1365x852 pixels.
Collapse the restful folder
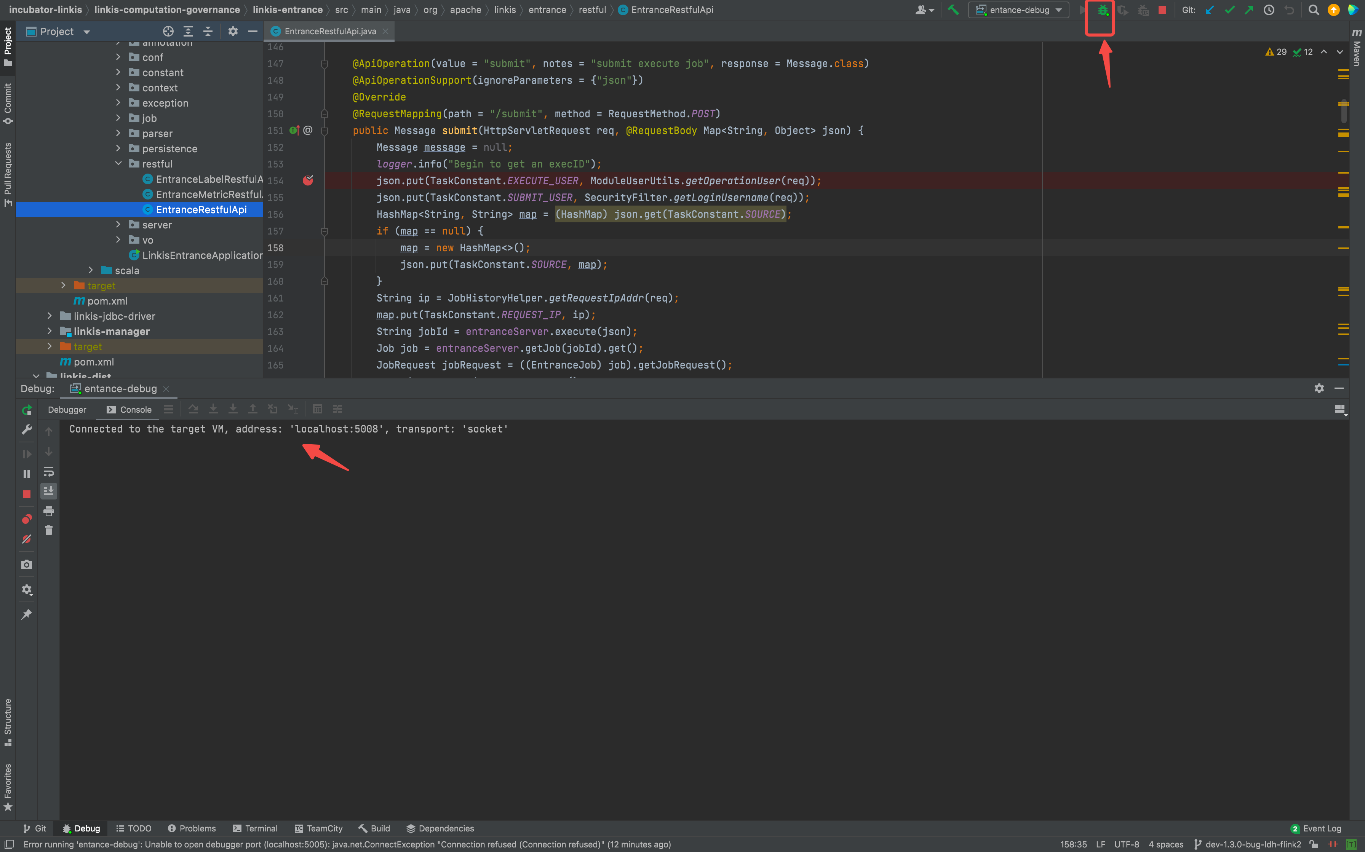[x=118, y=164]
